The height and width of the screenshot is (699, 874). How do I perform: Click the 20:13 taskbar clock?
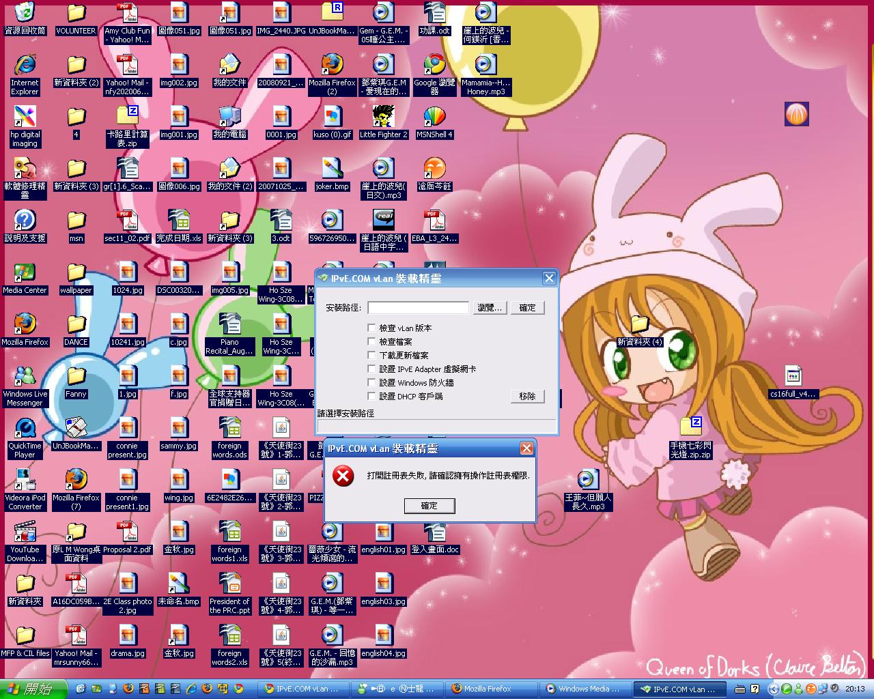pyautogui.click(x=855, y=689)
